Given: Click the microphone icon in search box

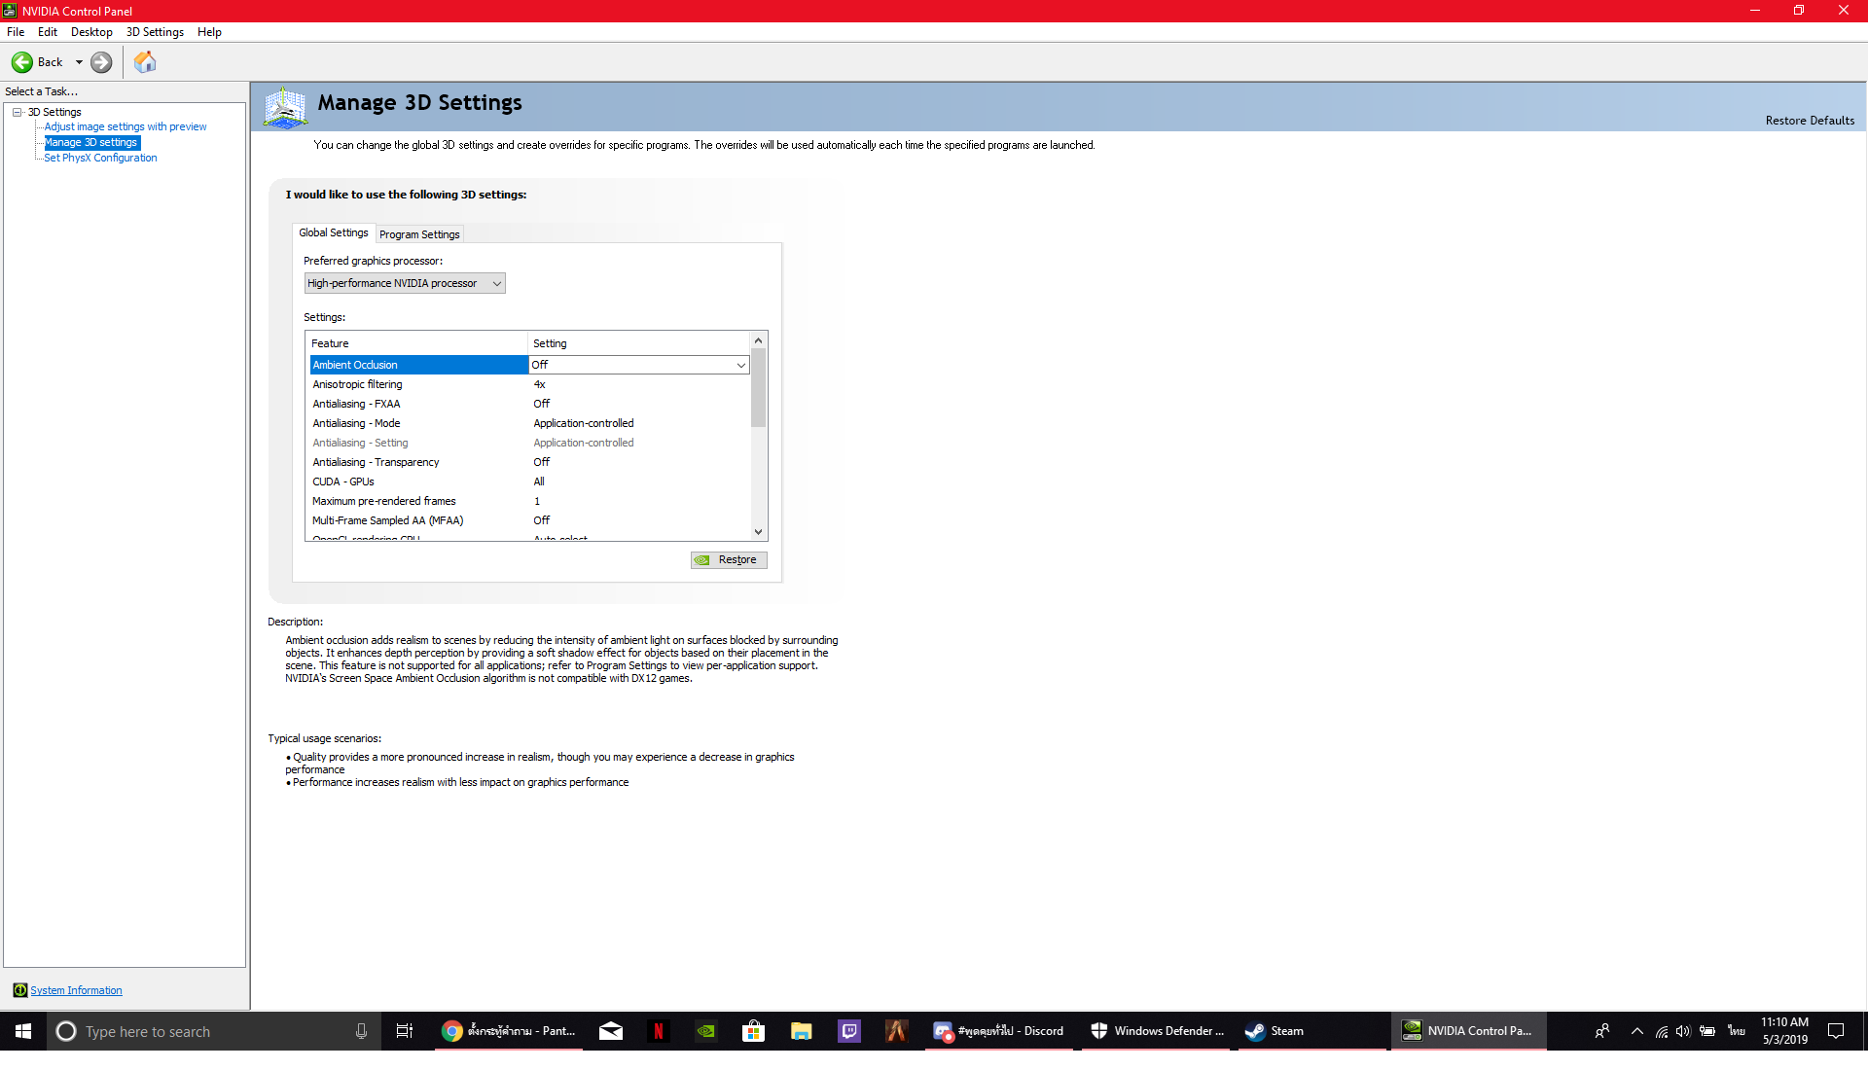Looking at the screenshot, I should (x=361, y=1031).
